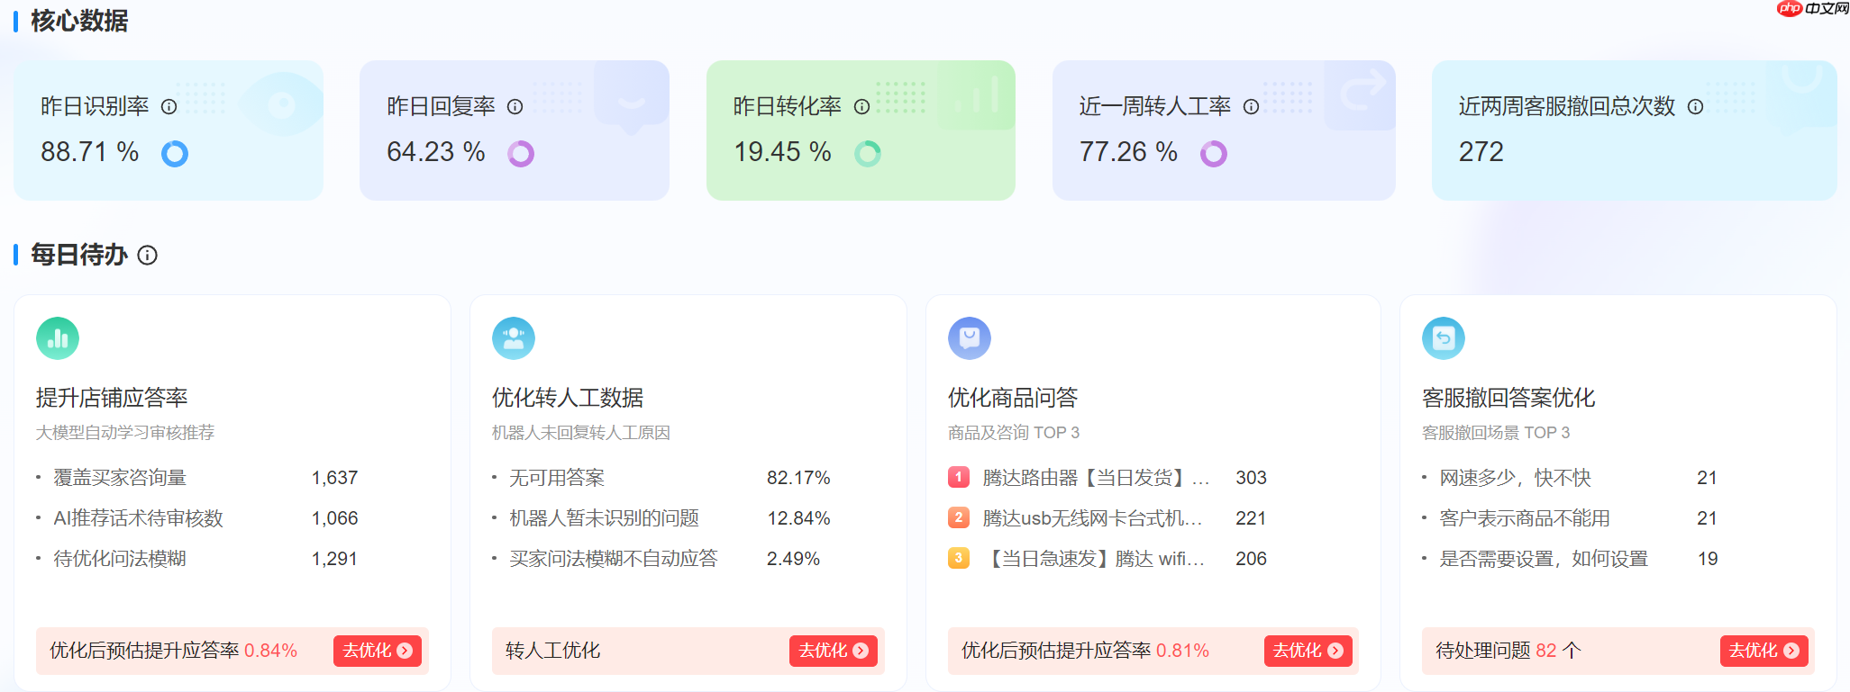Click 去优化 button on 提升店铺应答率 card
This screenshot has width=1850, height=692.
pyautogui.click(x=378, y=651)
